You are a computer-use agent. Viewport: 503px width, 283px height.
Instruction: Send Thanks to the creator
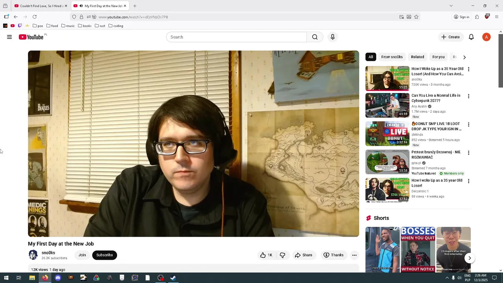tap(333, 255)
